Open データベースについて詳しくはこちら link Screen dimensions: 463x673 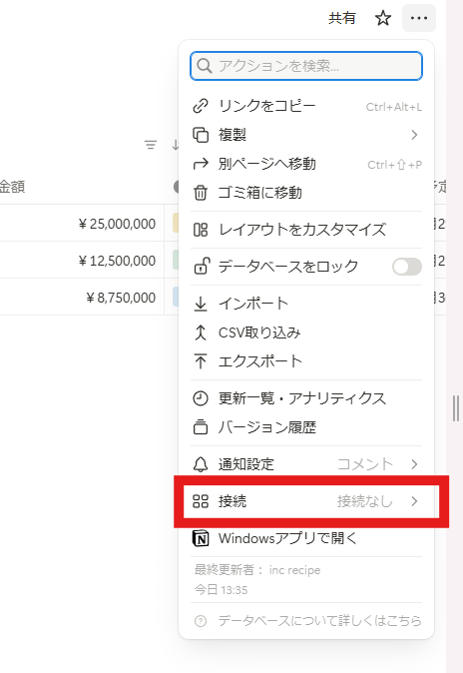tap(319, 621)
